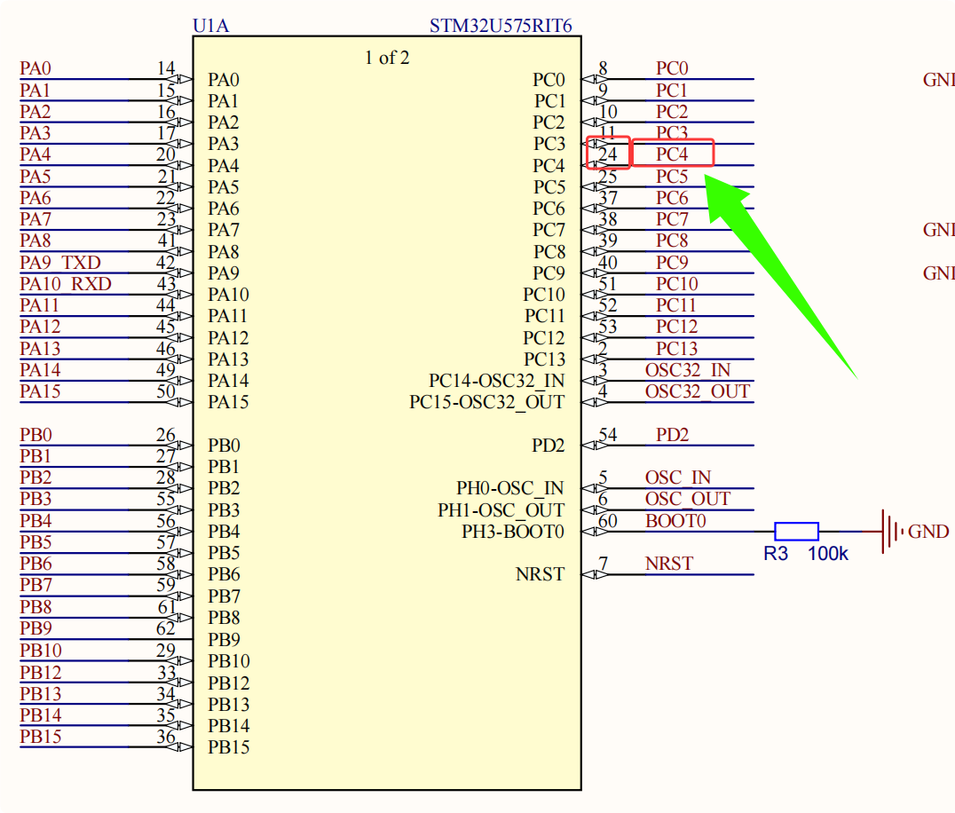Select the OSC32_OUT net label
This screenshot has height=813, width=955.
698,391
